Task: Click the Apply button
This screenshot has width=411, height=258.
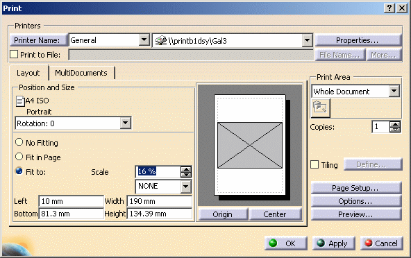Action: tap(334, 243)
